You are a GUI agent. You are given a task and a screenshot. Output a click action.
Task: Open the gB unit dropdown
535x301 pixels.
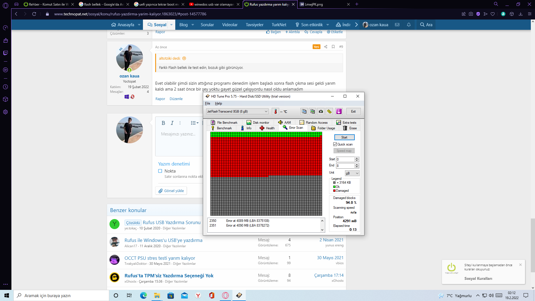(x=352, y=173)
